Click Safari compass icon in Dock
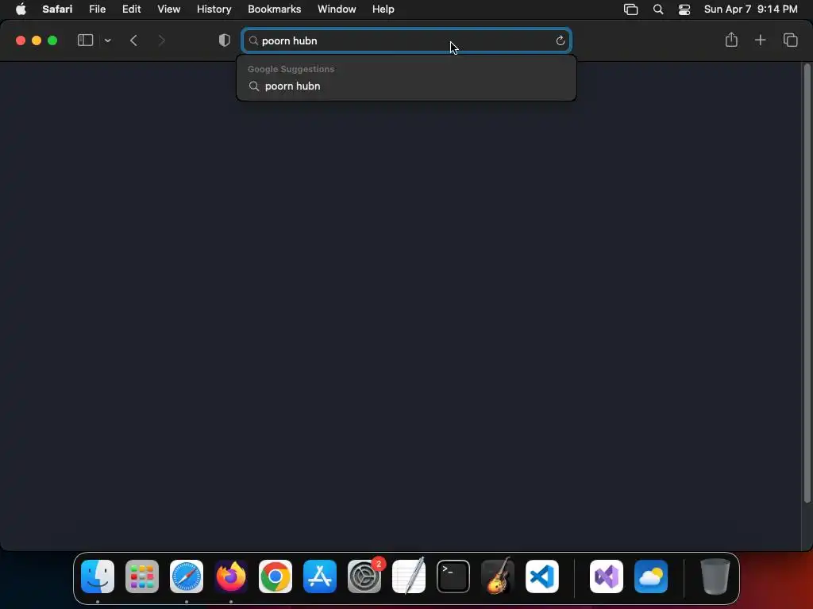 pos(187,576)
